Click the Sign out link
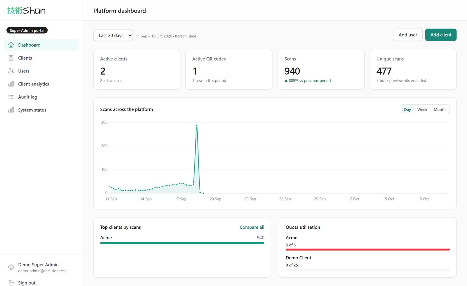The width and height of the screenshot is (467, 286). [x=27, y=283]
